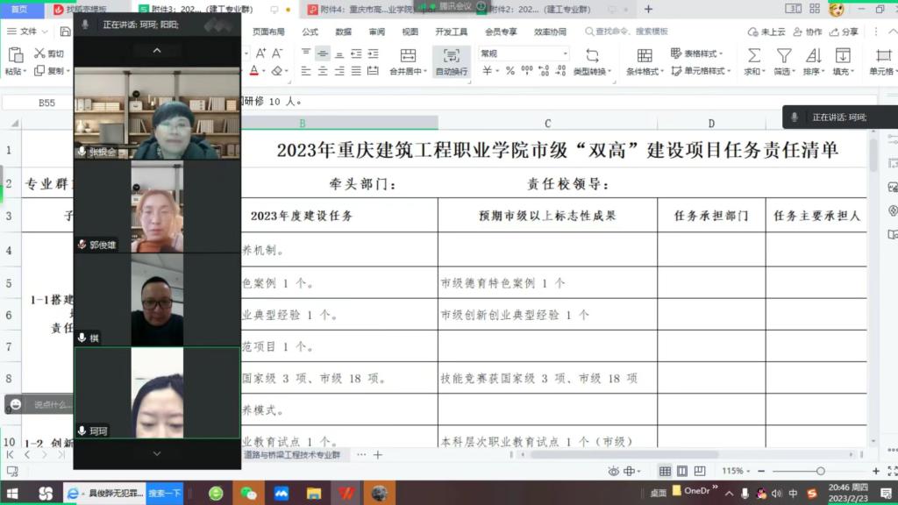The width and height of the screenshot is (898, 505).
Task: Click the Sort (排序) icon
Action: [813, 55]
